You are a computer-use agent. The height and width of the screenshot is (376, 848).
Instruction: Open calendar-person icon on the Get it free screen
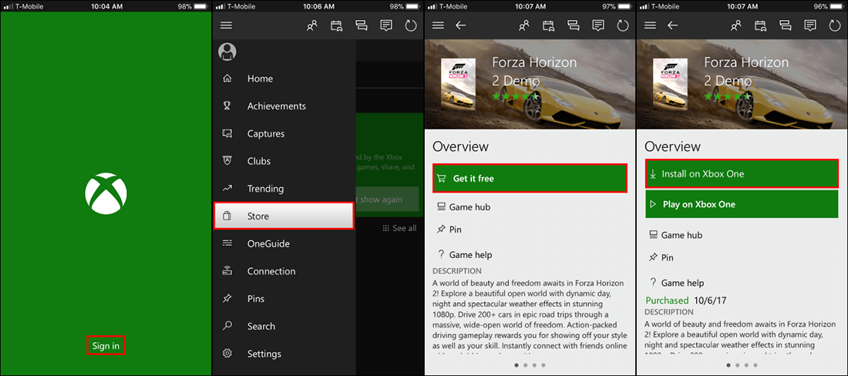click(x=548, y=25)
